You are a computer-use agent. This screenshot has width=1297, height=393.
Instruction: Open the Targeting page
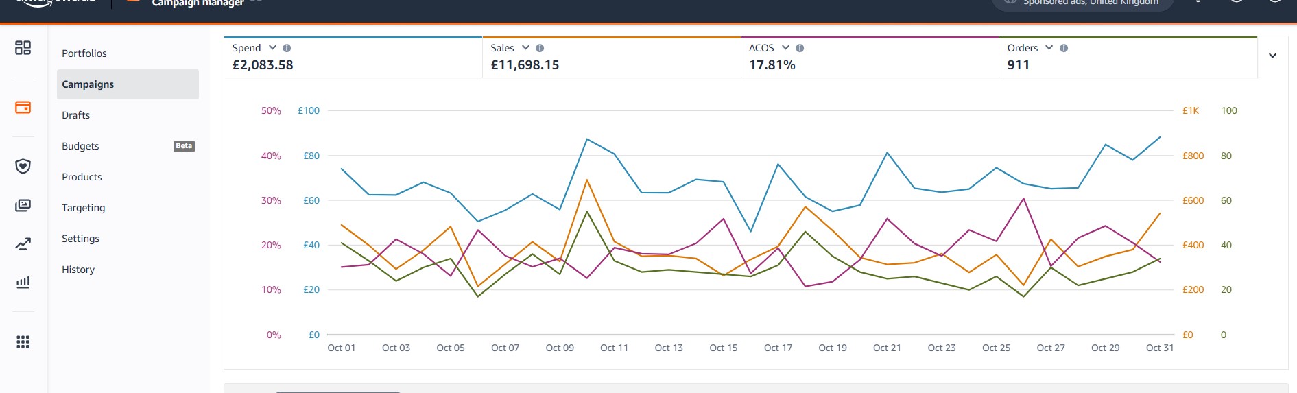tap(83, 208)
